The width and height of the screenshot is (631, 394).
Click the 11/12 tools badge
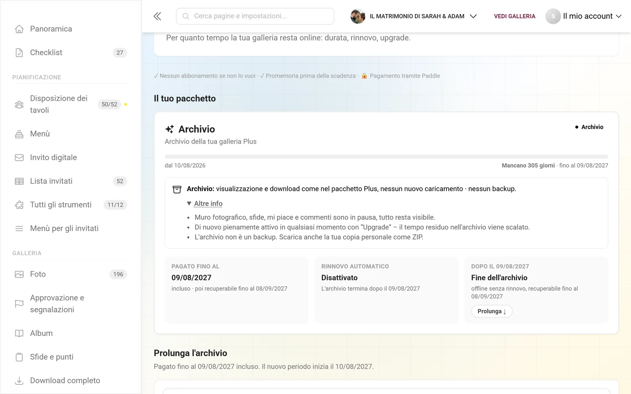116,205
